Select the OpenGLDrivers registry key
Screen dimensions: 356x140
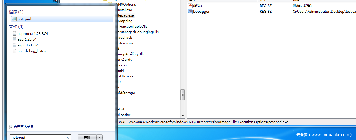(125, 76)
